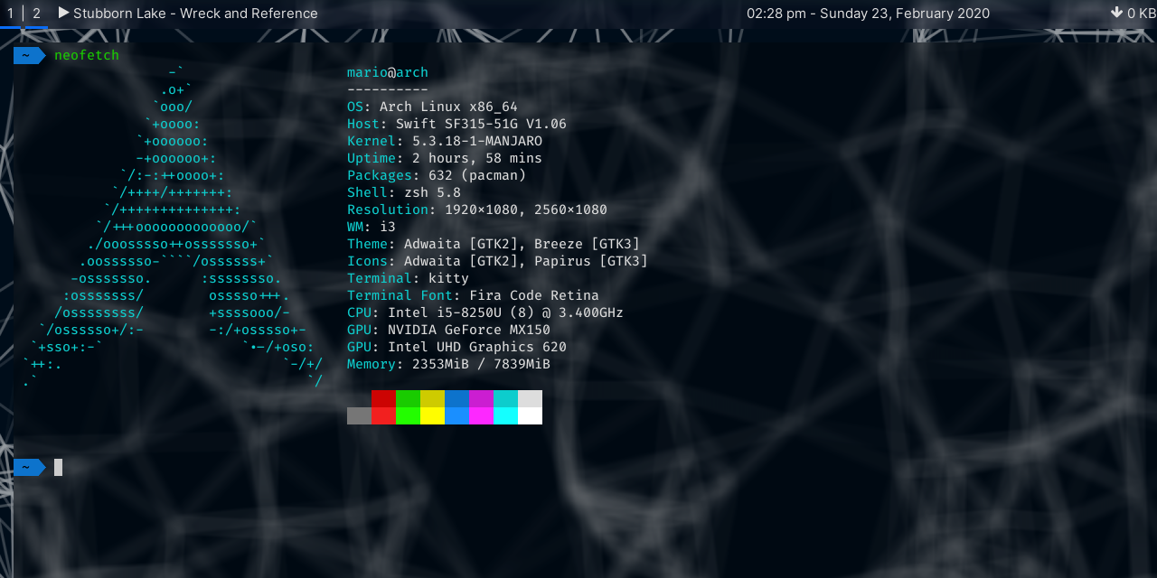The width and height of the screenshot is (1157, 578).
Task: Click the dark gray color block
Action: 359,415
